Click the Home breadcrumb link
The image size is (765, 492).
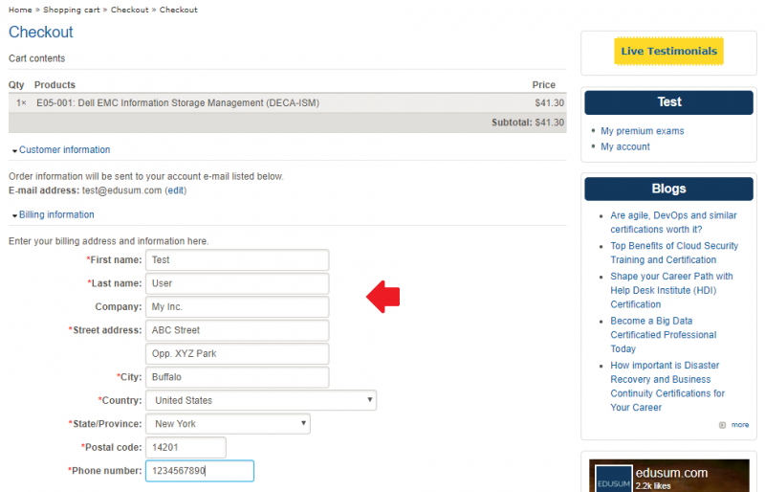(x=20, y=10)
